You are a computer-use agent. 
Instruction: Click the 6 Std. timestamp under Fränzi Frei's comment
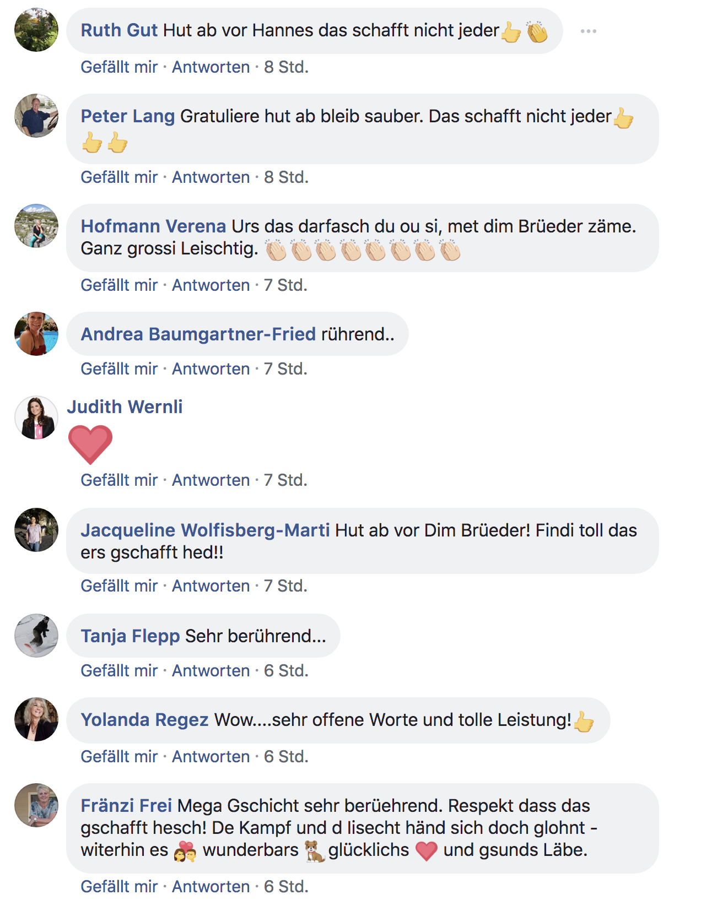pyautogui.click(x=286, y=887)
